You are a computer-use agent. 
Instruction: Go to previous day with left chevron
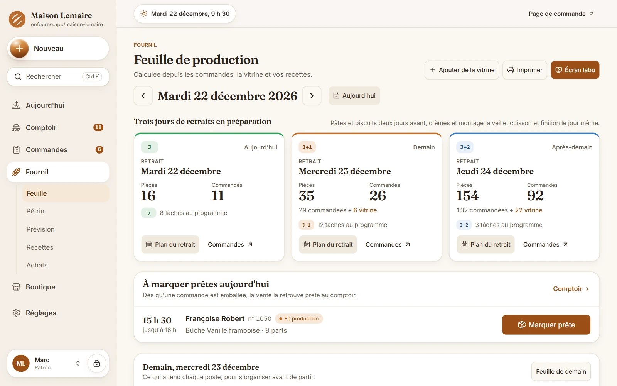[143, 96]
